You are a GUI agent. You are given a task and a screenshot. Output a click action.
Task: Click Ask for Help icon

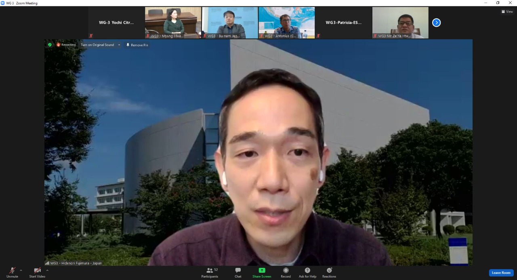point(307,271)
